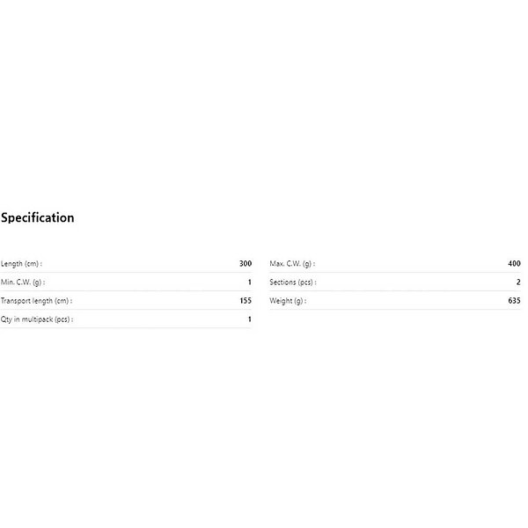Click the '(cm)' unit after Length
The height and width of the screenshot is (528, 528).
[32, 264]
